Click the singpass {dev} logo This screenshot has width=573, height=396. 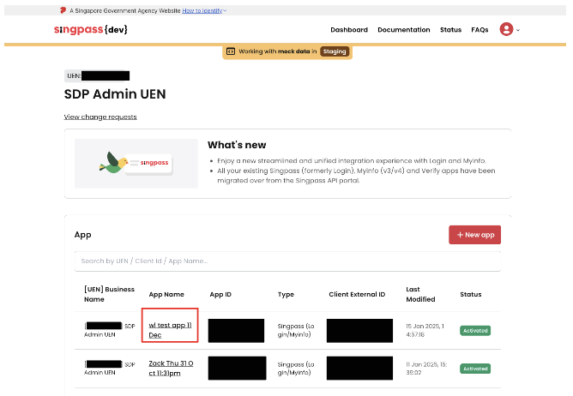point(91,29)
